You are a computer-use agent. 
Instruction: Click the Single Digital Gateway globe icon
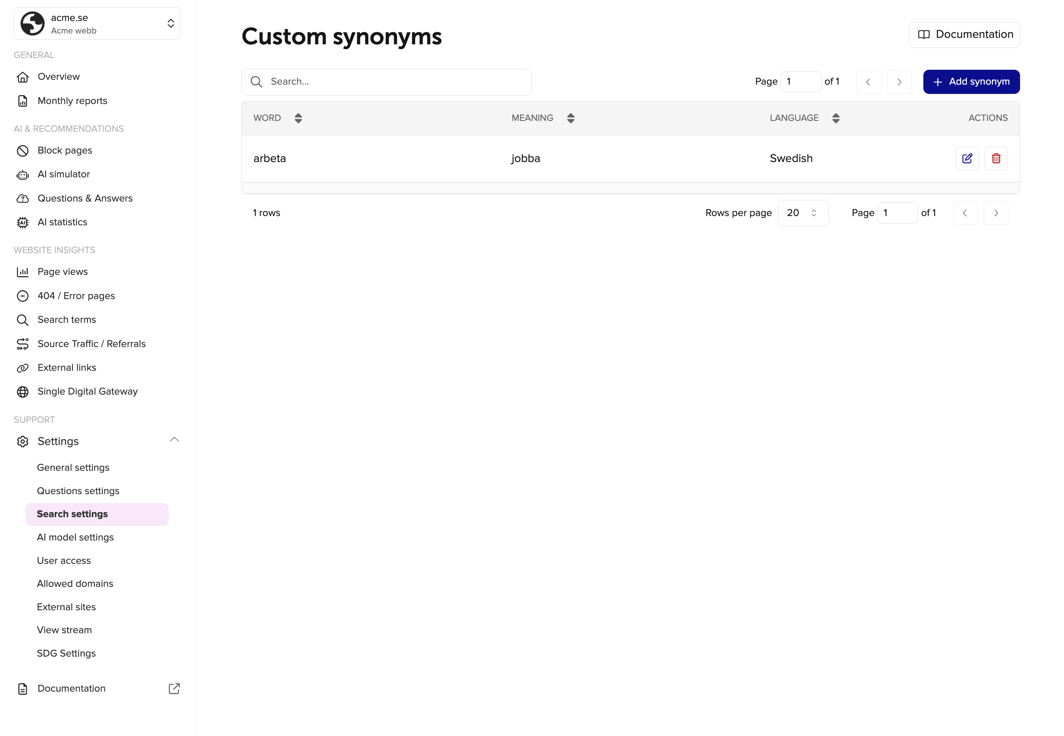23,391
